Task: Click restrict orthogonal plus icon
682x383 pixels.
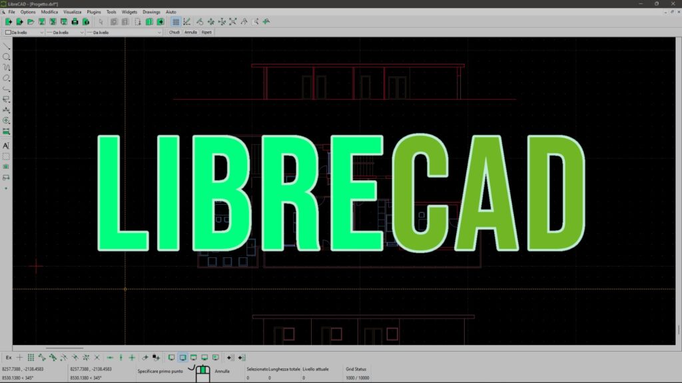Action: [132, 357]
